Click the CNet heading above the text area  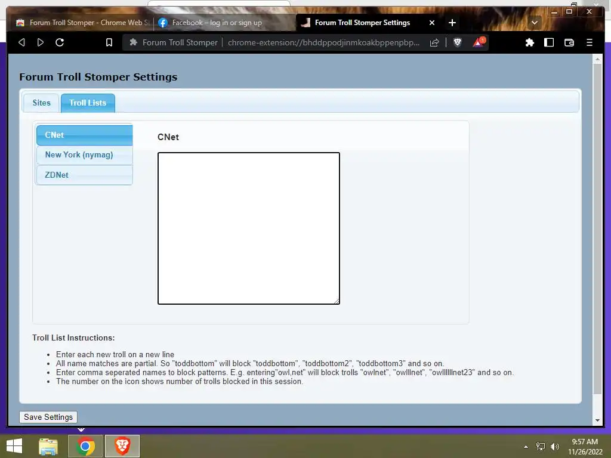tap(168, 137)
